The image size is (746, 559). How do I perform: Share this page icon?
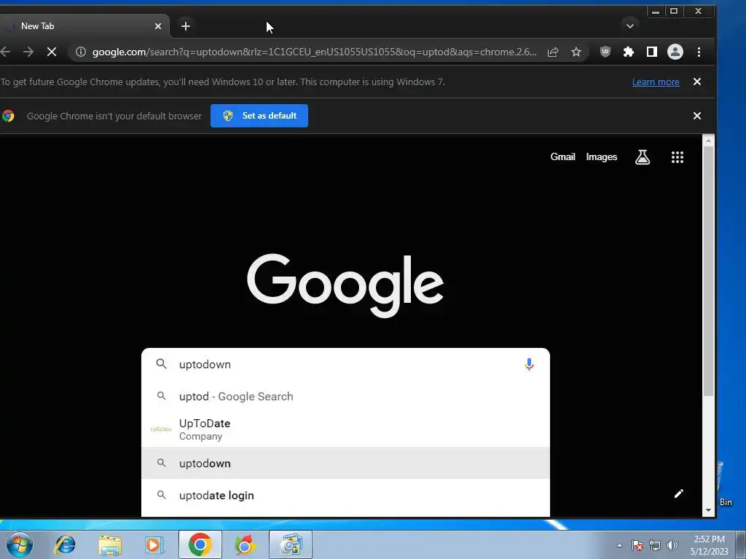pyautogui.click(x=553, y=52)
